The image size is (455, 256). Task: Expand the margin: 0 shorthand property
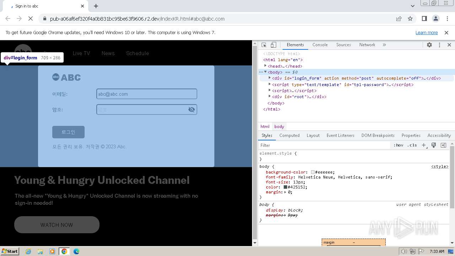[x=285, y=192]
